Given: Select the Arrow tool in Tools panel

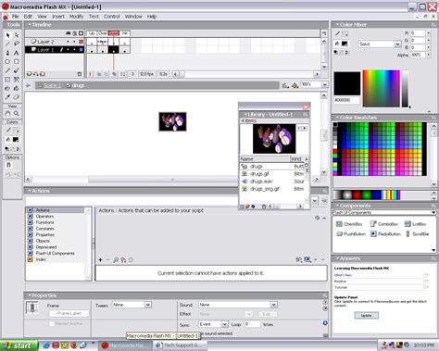Looking at the screenshot, I should click(x=7, y=35).
